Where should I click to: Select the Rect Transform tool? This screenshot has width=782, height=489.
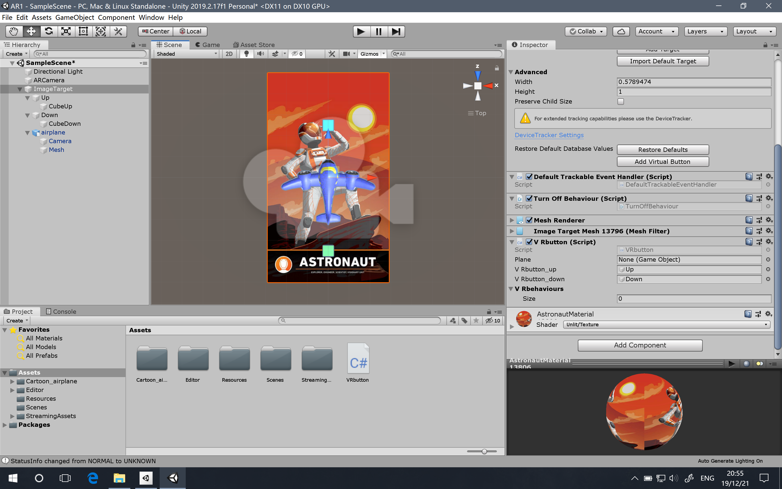[83, 31]
